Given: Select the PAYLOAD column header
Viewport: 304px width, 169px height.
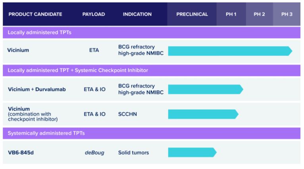Looking at the screenshot, I should pos(94,14).
